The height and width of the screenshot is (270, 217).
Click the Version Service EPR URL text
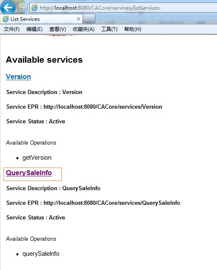click(103, 107)
